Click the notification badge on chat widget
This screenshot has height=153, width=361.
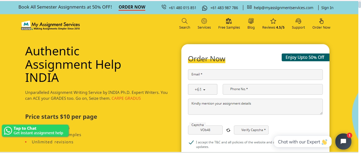point(350,135)
